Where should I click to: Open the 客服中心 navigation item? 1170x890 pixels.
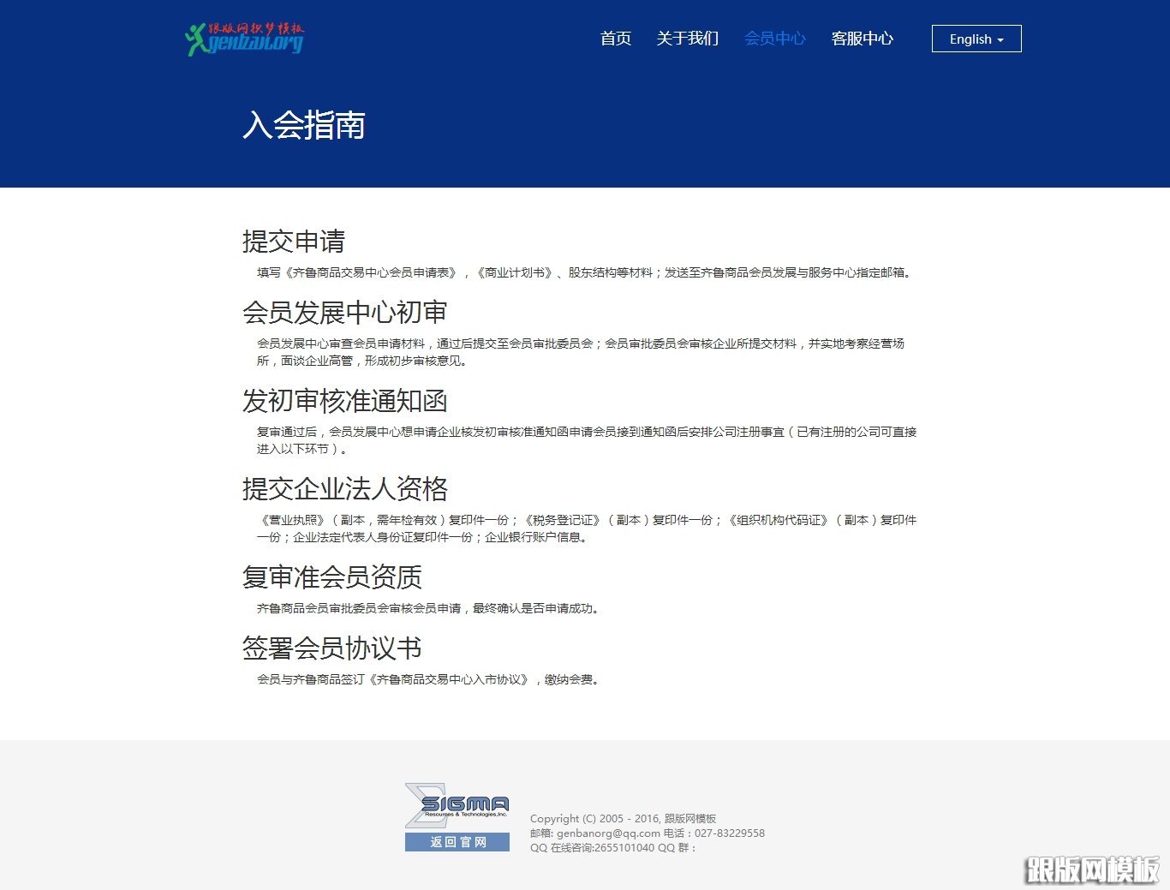click(863, 38)
